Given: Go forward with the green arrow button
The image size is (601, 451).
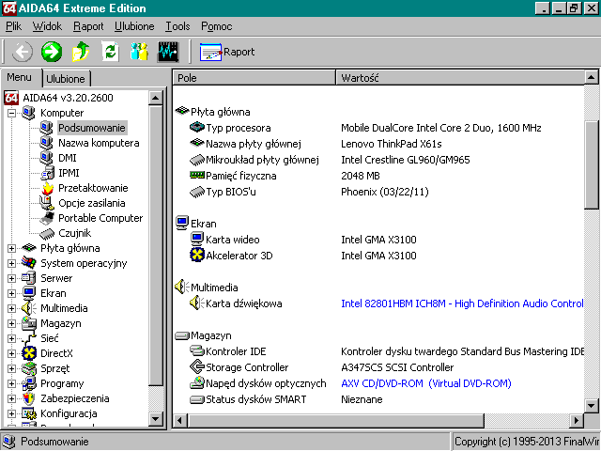Looking at the screenshot, I should (x=52, y=52).
